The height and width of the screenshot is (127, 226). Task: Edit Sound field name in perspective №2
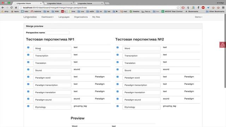tap(141, 71)
